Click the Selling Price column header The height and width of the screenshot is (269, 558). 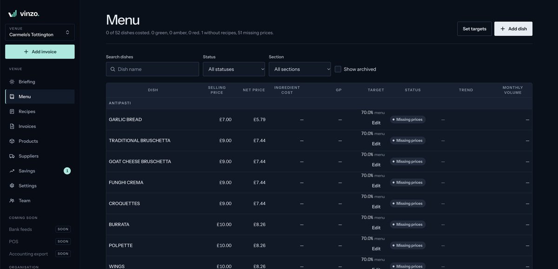(x=217, y=90)
